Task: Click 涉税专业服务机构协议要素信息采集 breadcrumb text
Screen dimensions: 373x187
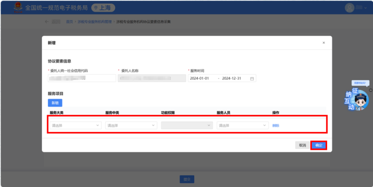Action: (143, 22)
